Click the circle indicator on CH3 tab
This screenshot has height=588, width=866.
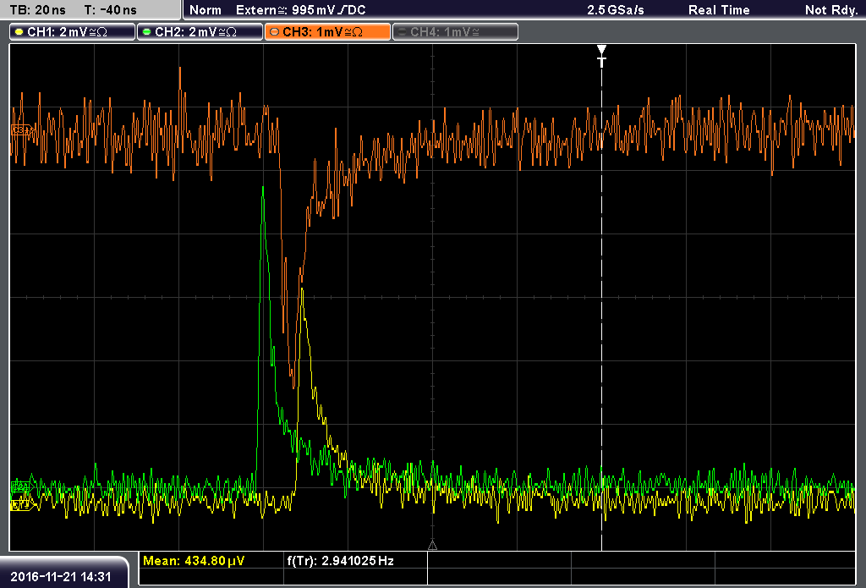[x=275, y=32]
